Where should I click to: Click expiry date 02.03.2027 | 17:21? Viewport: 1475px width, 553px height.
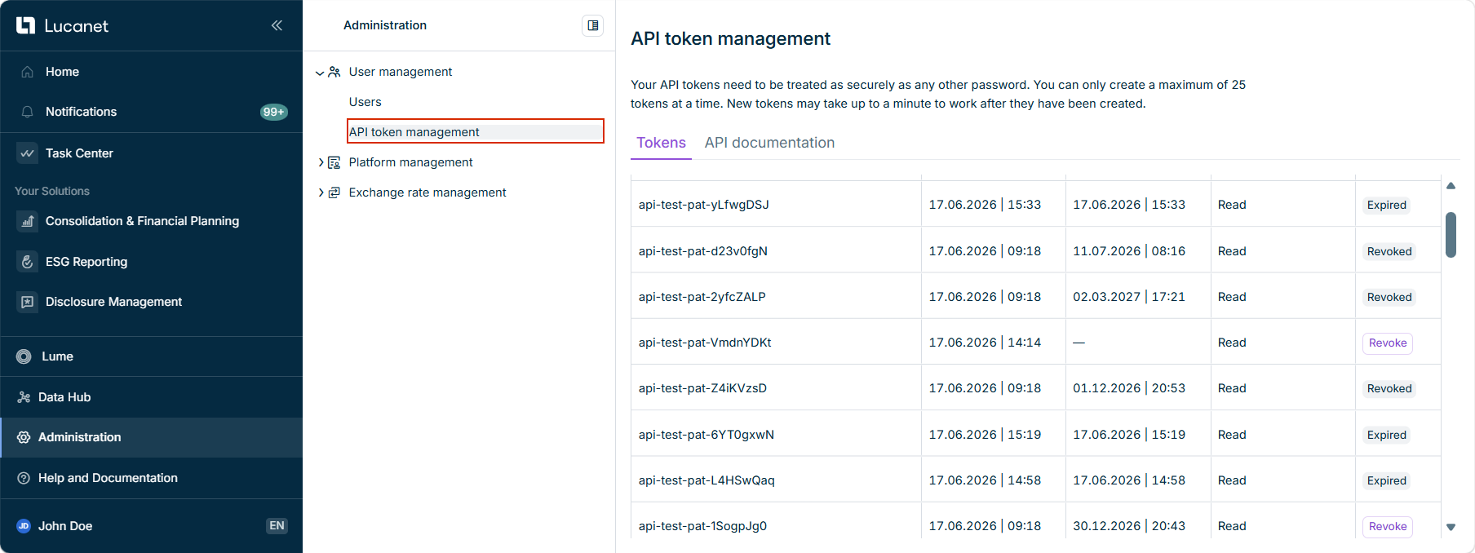pyautogui.click(x=1129, y=297)
